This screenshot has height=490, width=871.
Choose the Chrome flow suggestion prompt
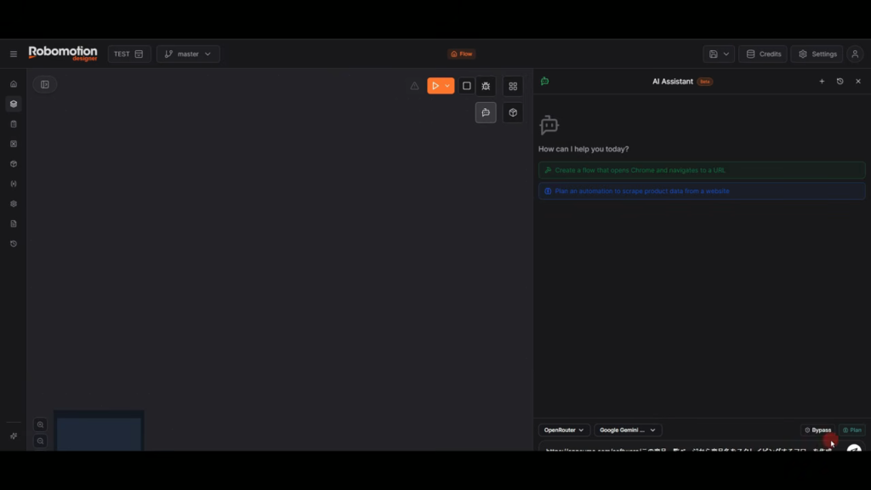(701, 170)
